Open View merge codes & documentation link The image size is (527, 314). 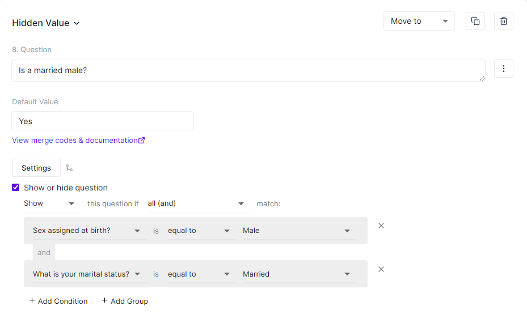[x=75, y=141]
